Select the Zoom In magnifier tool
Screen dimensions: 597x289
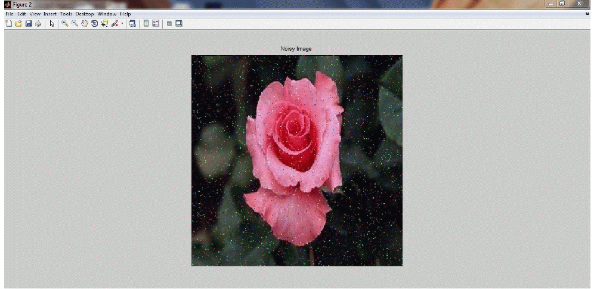(64, 24)
